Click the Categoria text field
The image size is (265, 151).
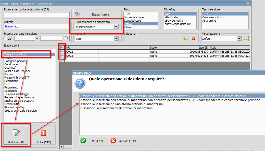click(x=152, y=39)
